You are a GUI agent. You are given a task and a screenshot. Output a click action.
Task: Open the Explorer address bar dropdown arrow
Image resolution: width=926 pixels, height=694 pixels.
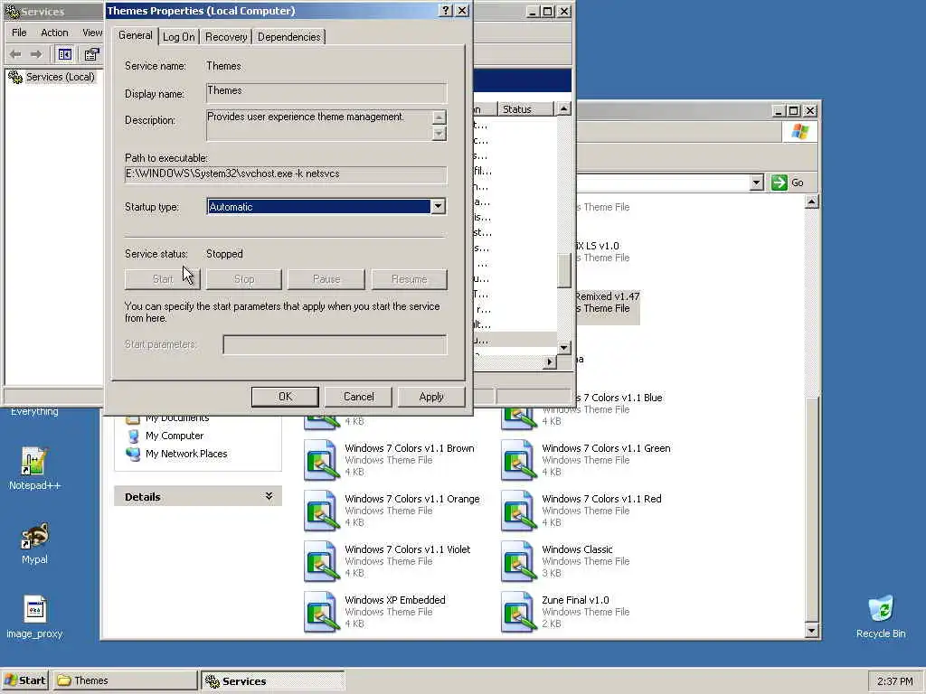coord(757,183)
